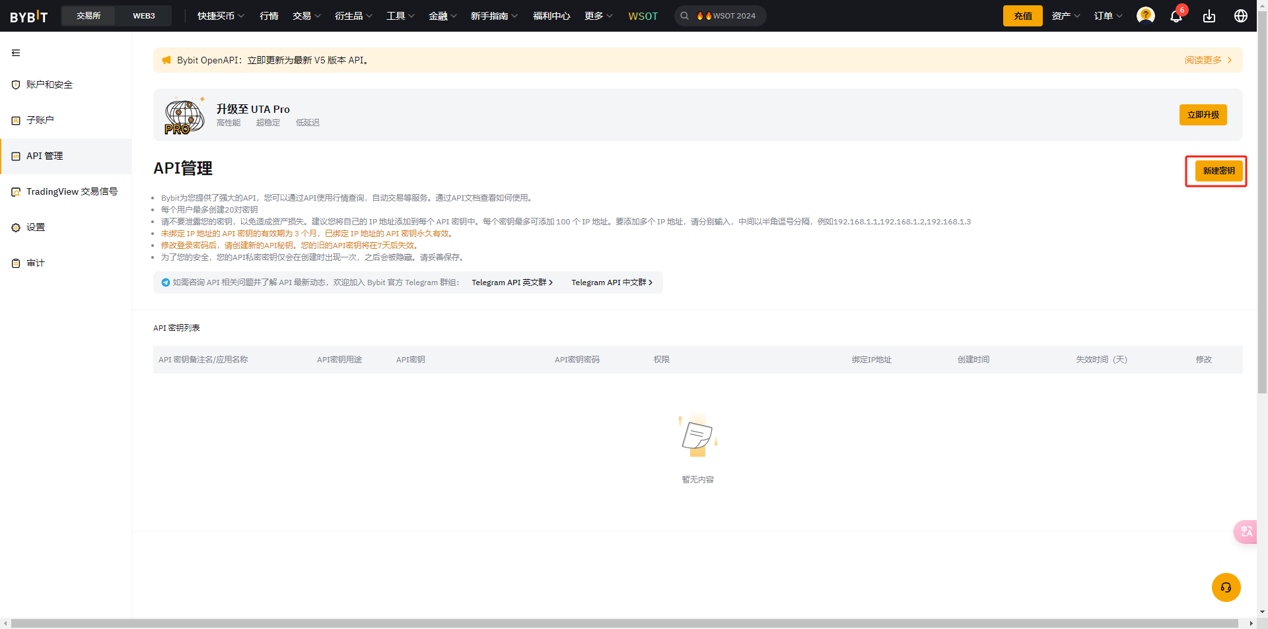Open the WSOT link
The image size is (1268, 629).
(x=643, y=16)
